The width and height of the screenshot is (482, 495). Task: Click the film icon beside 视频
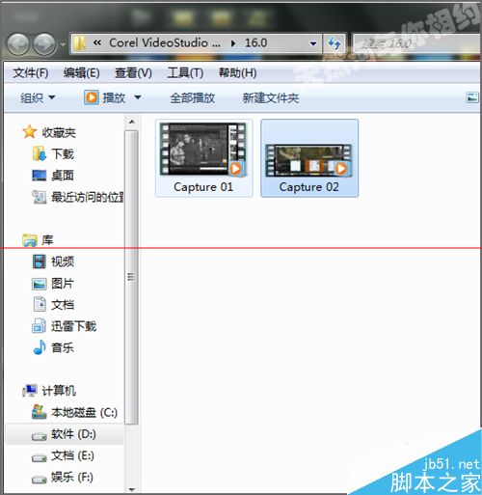(40, 261)
